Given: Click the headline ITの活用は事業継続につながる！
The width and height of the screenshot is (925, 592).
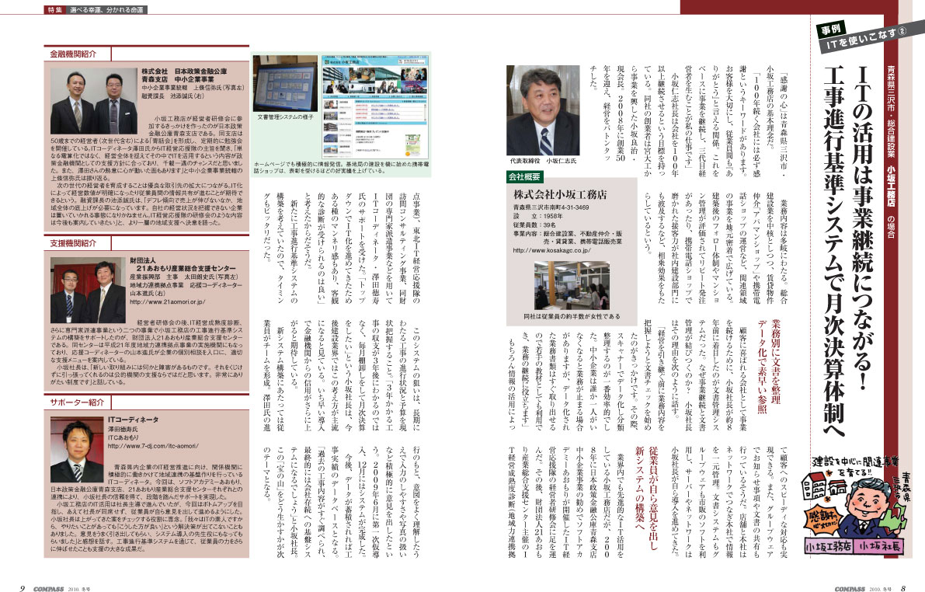Looking at the screenshot, I should pos(863,227).
